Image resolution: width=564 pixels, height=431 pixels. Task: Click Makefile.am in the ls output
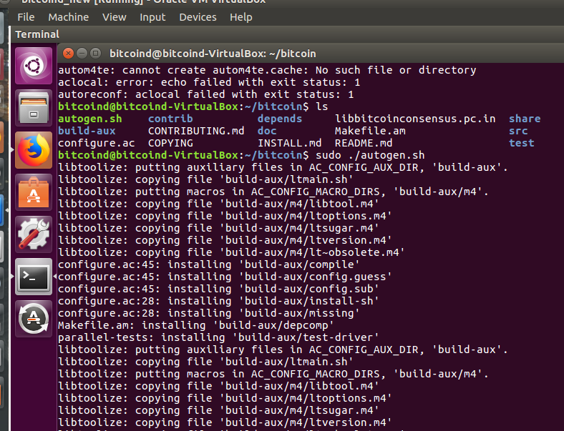click(x=370, y=131)
